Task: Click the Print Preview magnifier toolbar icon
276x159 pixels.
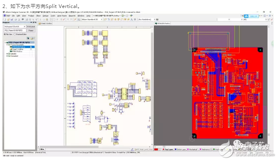Action: click(x=19, y=20)
